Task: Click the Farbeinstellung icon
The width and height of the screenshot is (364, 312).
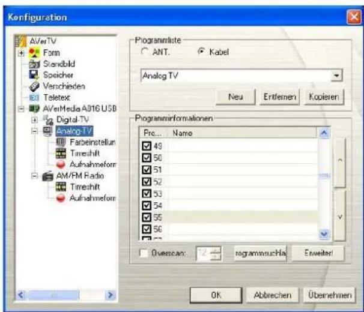Action: pyautogui.click(x=61, y=142)
